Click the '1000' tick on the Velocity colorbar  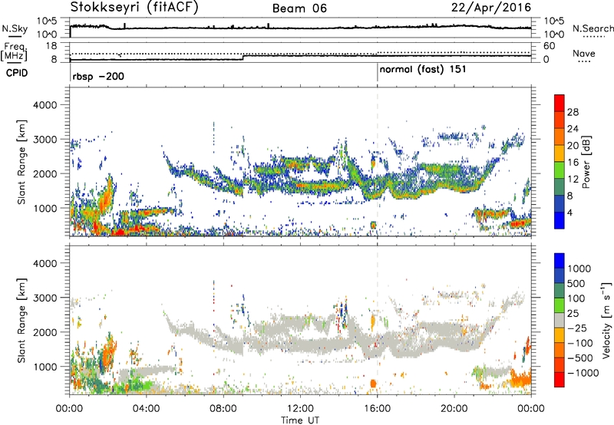coord(579,269)
